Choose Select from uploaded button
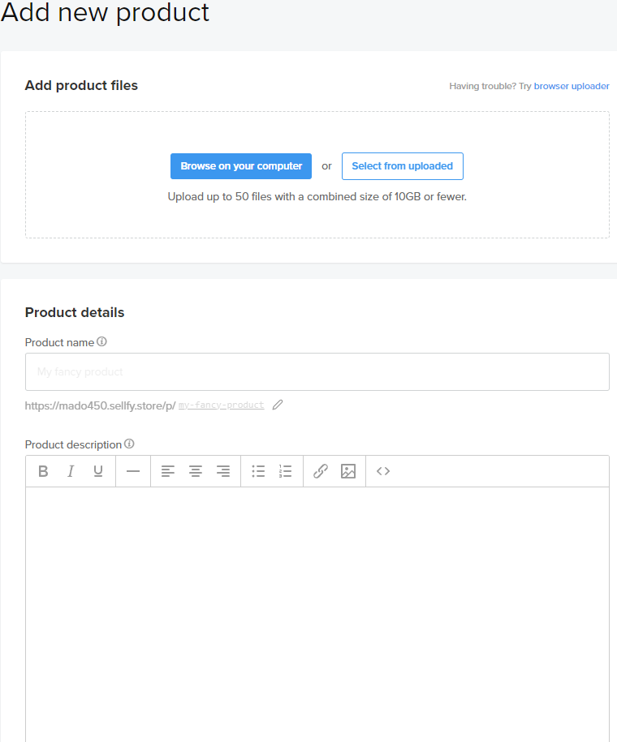Image resolution: width=617 pixels, height=742 pixels. pyautogui.click(x=402, y=166)
